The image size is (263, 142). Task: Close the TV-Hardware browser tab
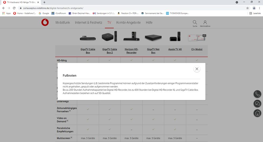(x=38, y=2)
